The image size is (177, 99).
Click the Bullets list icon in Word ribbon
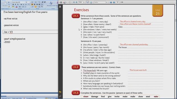32,2
